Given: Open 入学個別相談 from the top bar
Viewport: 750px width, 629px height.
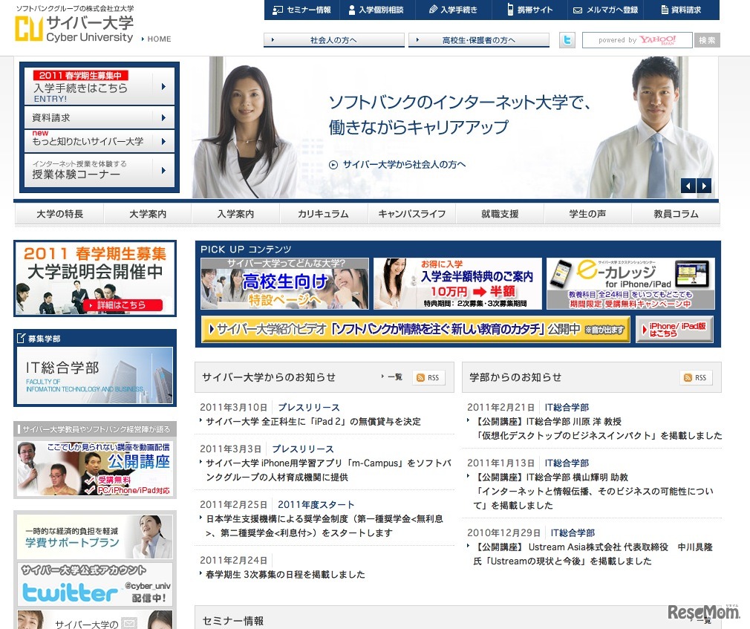Looking at the screenshot, I should coord(376,10).
